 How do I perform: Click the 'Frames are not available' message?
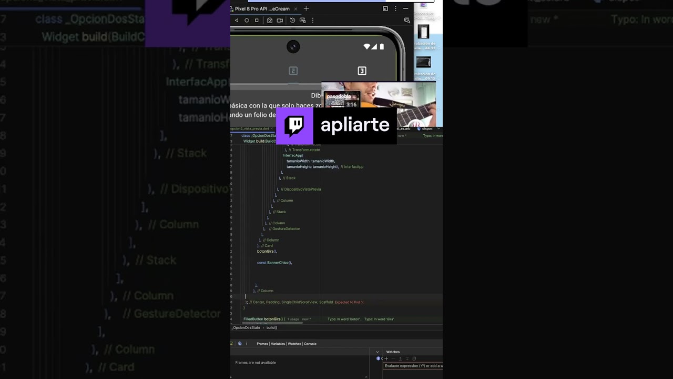point(256,363)
